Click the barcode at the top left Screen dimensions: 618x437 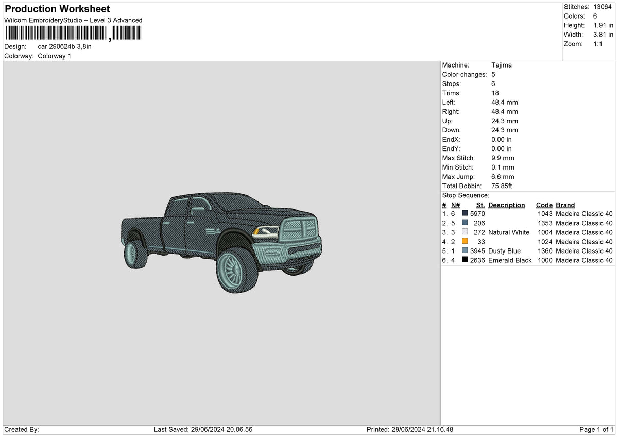(x=73, y=33)
